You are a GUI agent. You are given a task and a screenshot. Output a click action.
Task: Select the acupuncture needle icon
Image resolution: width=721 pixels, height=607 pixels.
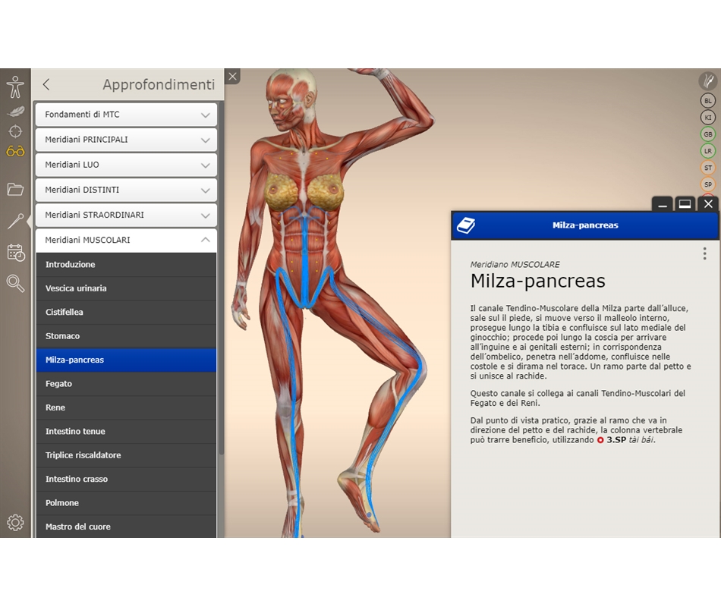click(x=15, y=221)
